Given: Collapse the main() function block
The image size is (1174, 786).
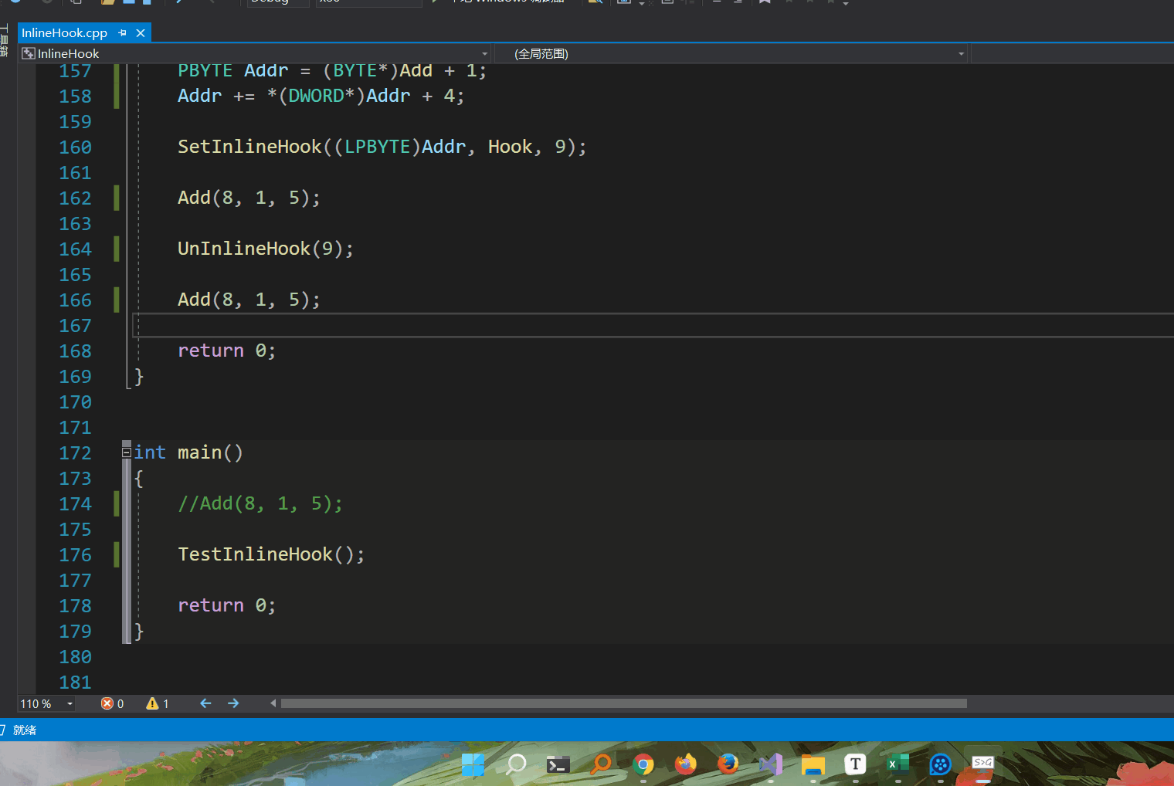Looking at the screenshot, I should click(x=126, y=452).
